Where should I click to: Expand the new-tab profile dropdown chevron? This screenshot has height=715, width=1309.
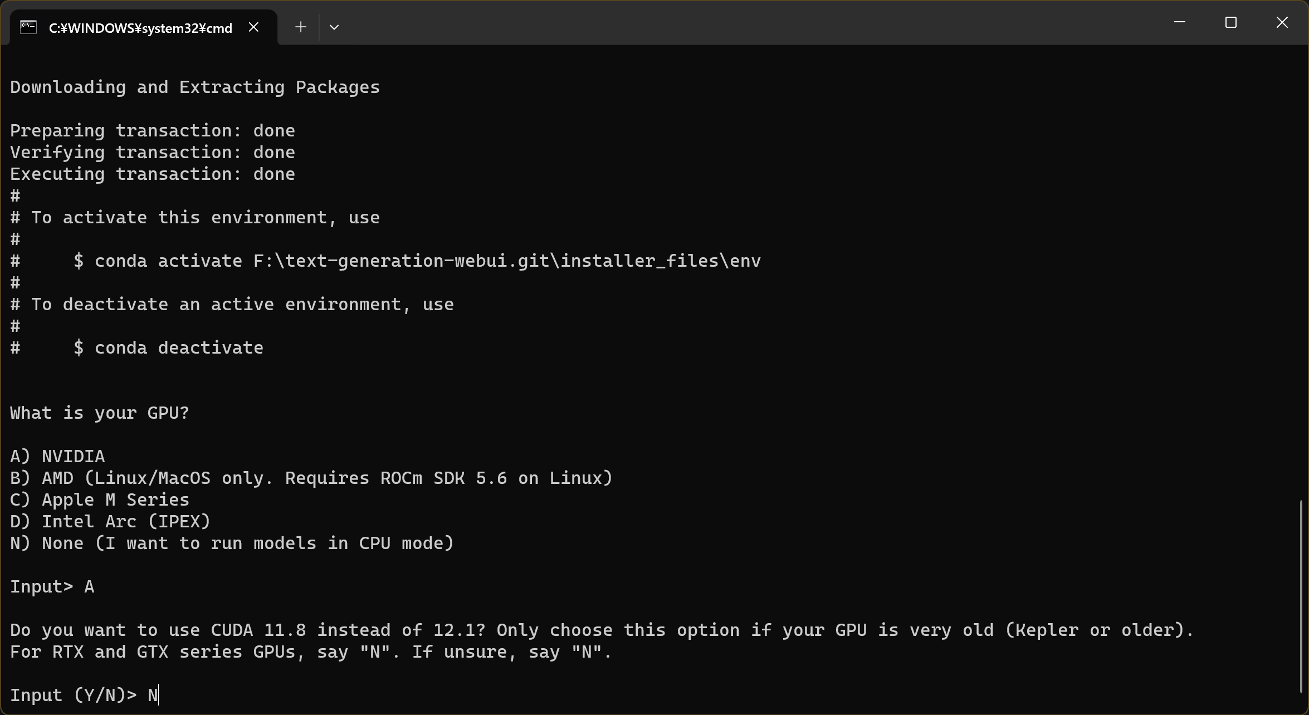point(334,27)
